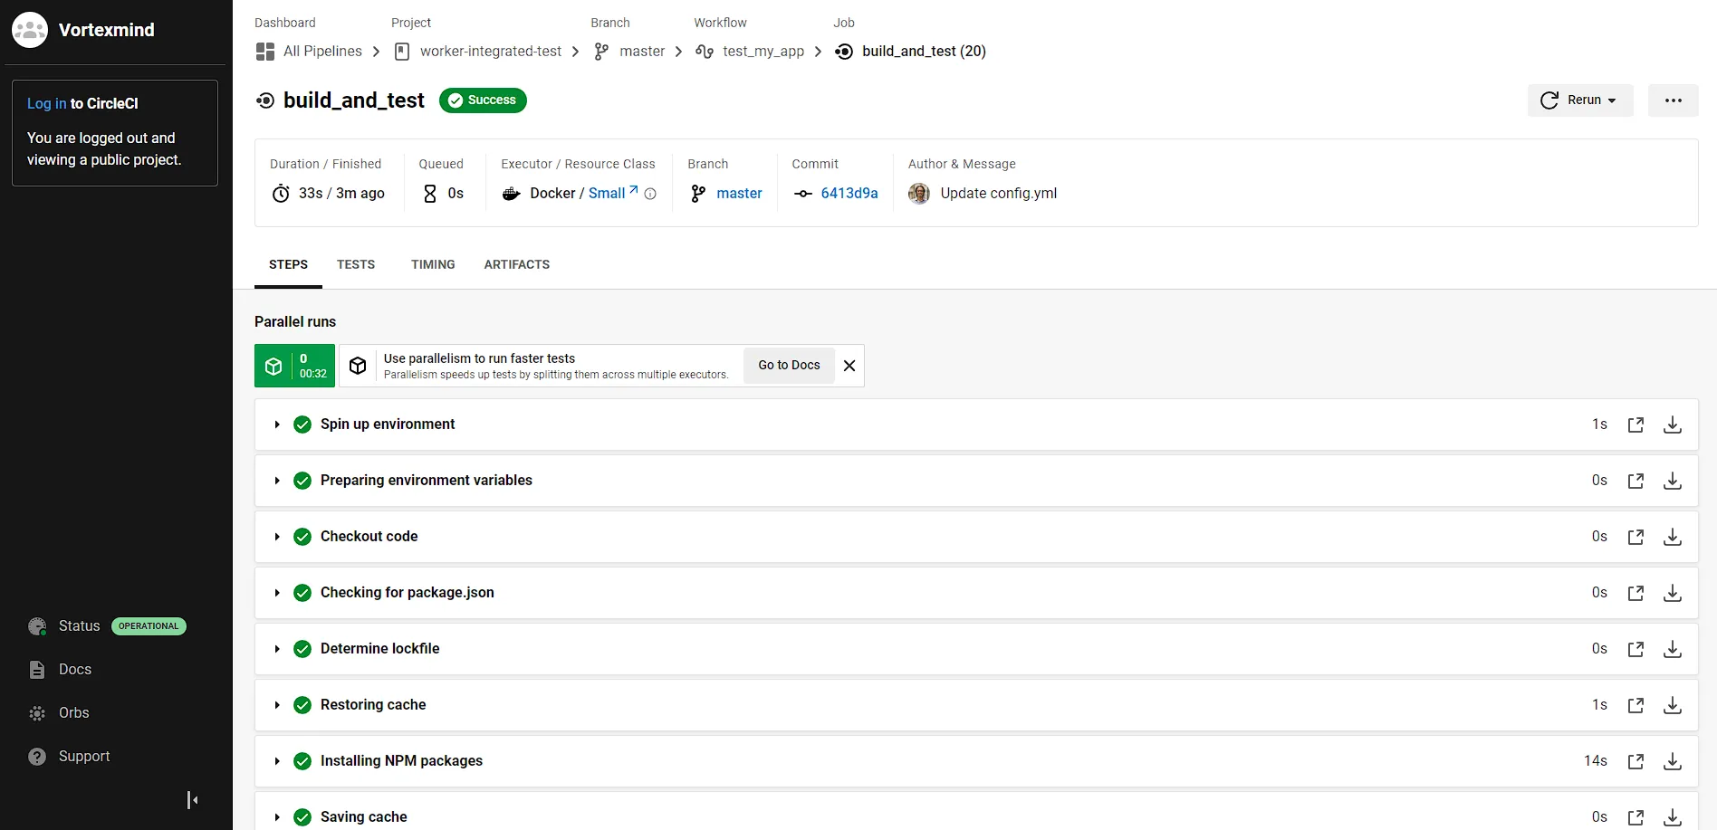Download Spin up environment step output
This screenshot has width=1717, height=830.
pyautogui.click(x=1673, y=425)
